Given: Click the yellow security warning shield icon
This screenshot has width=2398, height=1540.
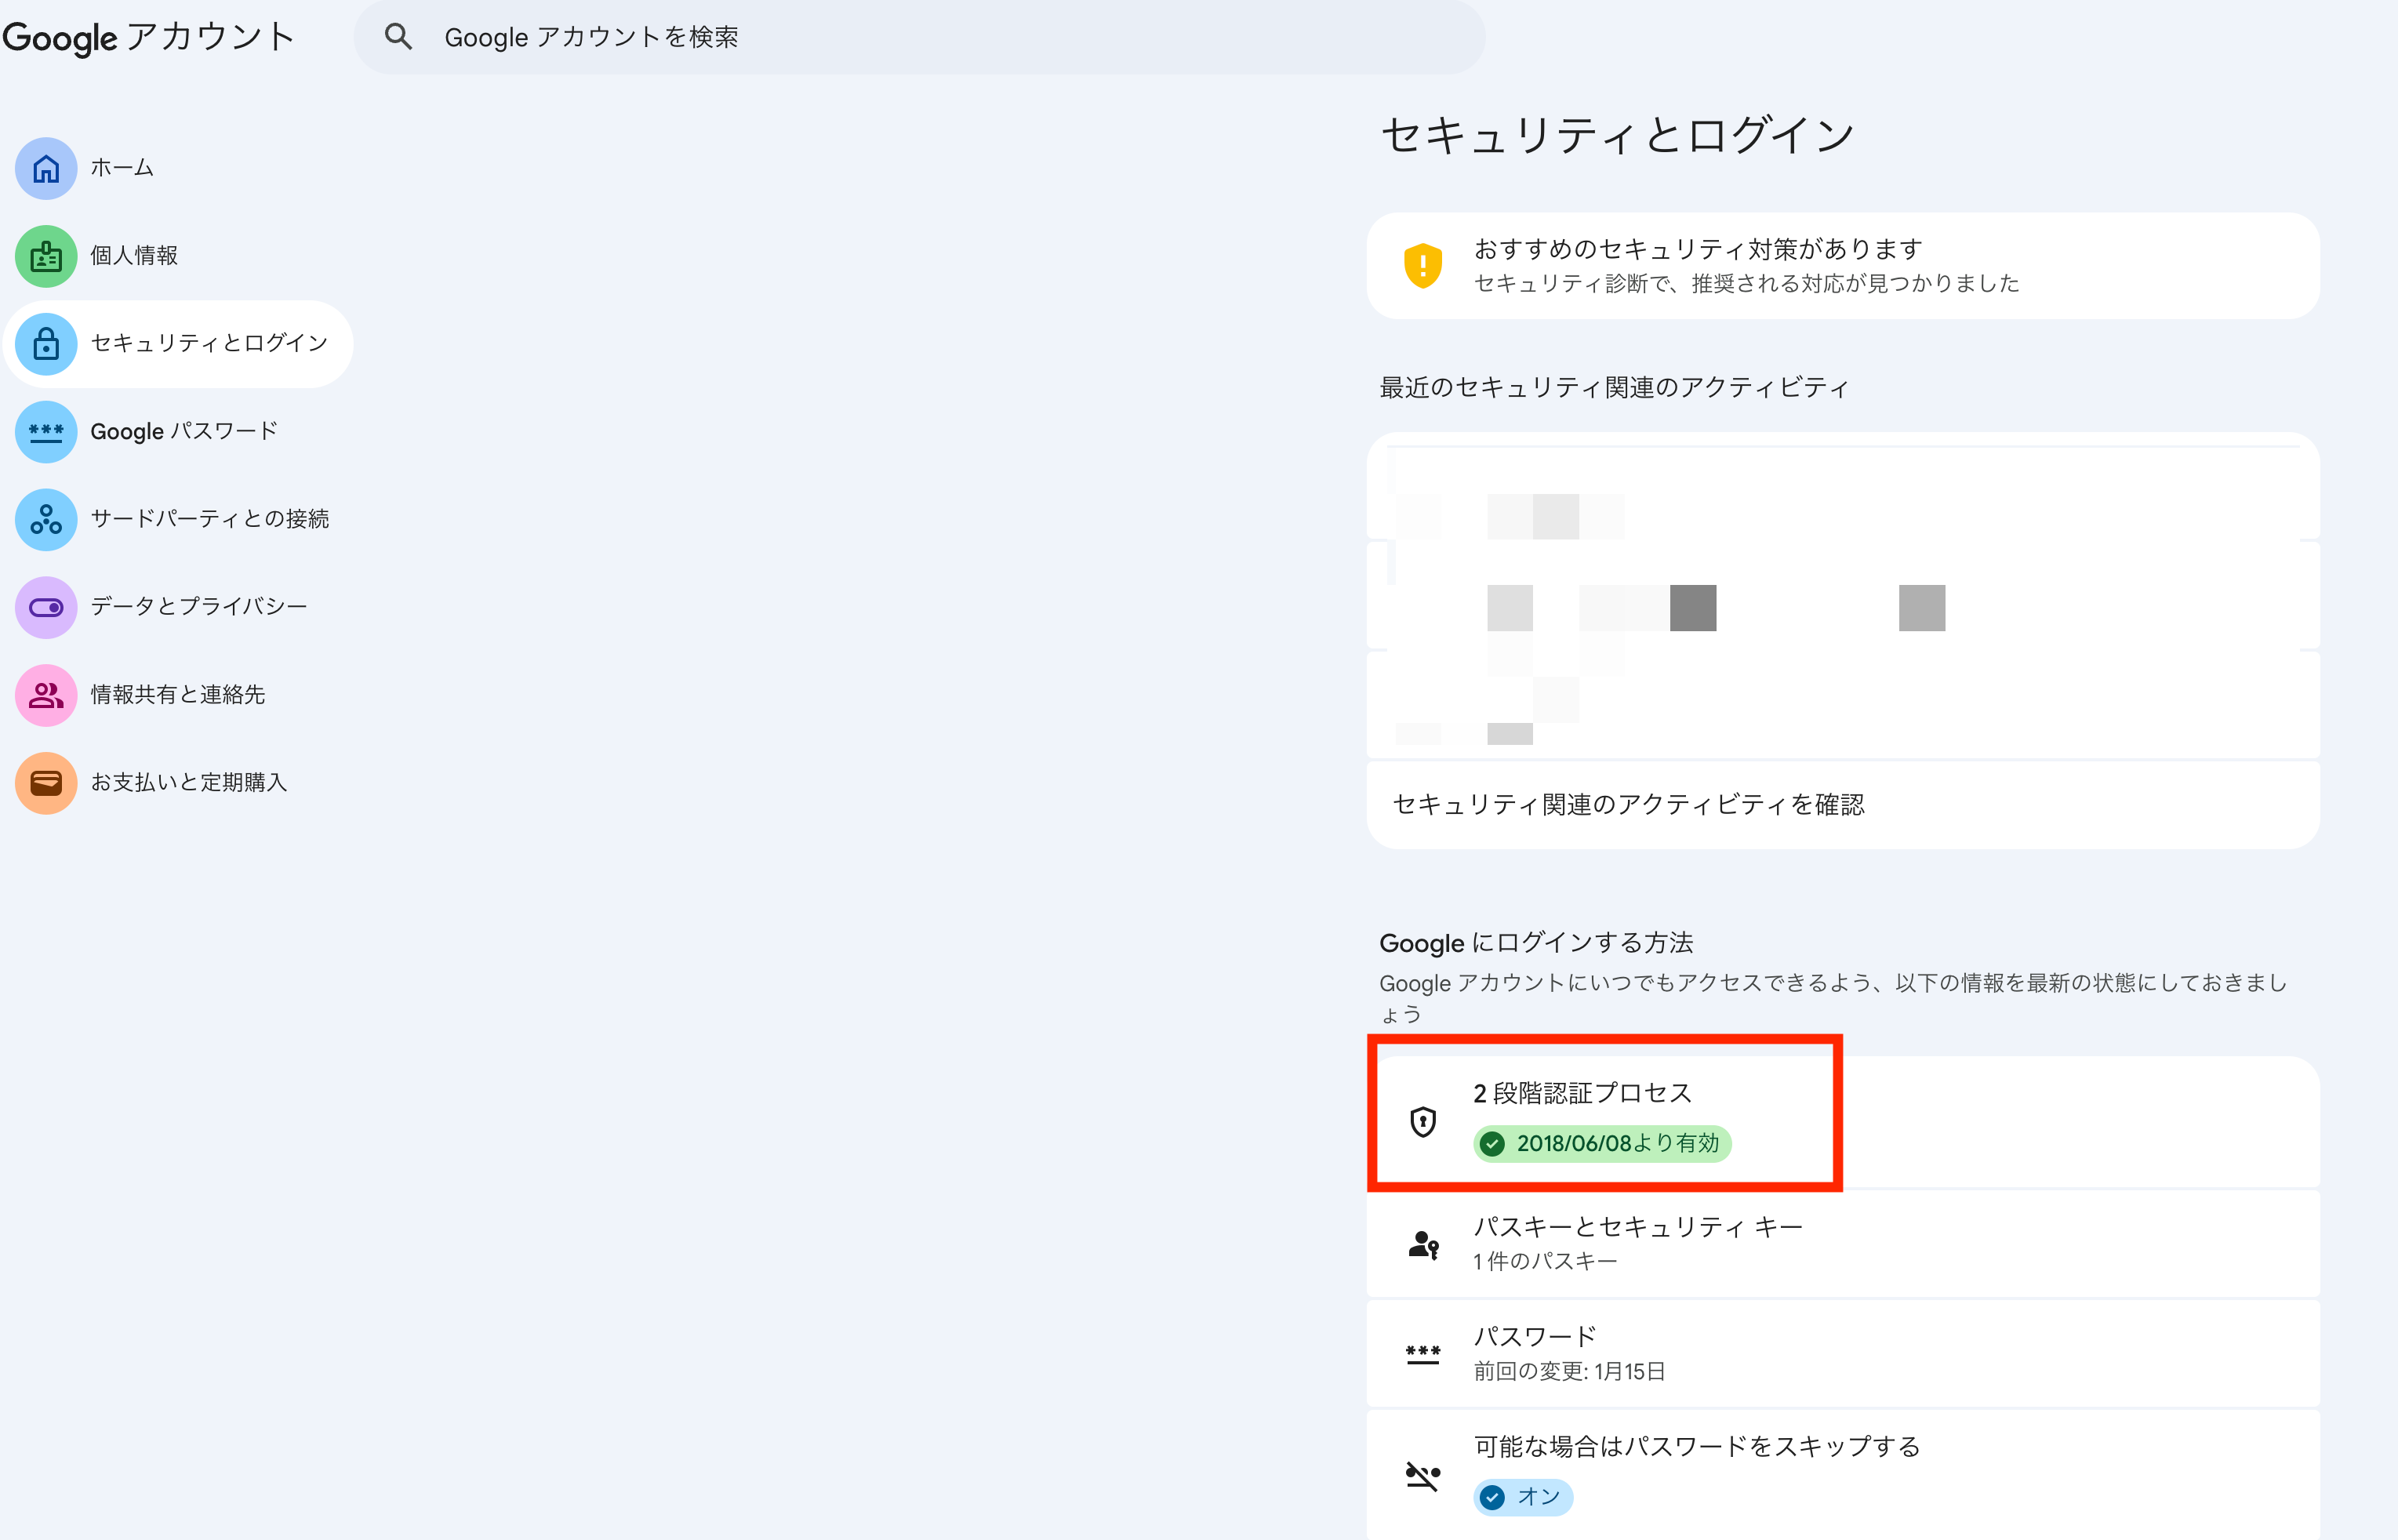Looking at the screenshot, I should (1422, 266).
